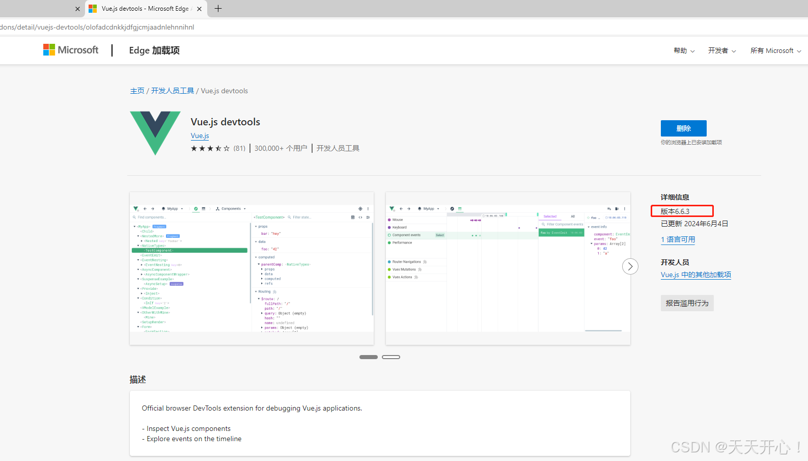Open the 1 语言可用 link
The width and height of the screenshot is (808, 461).
(x=678, y=239)
